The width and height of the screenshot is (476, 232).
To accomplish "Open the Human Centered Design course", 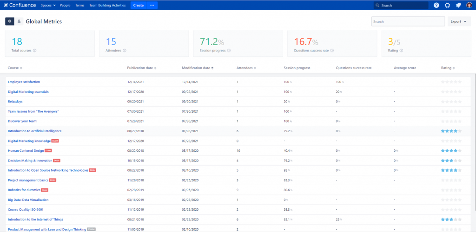I will pyautogui.click(x=26, y=150).
